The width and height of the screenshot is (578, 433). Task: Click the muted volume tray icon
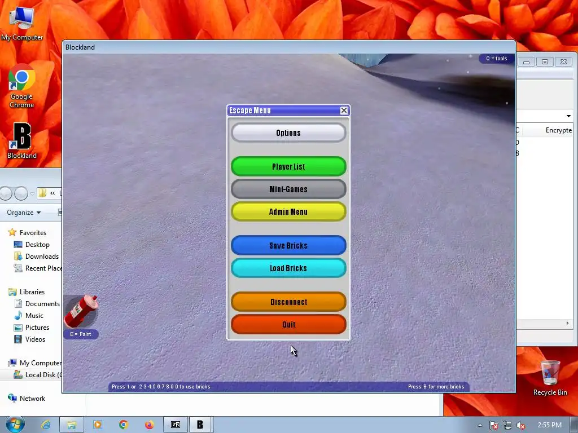click(521, 425)
